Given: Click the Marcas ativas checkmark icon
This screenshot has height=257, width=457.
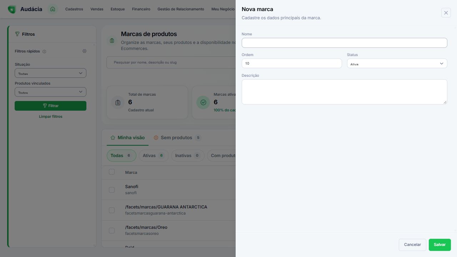Looking at the screenshot, I should (x=203, y=102).
